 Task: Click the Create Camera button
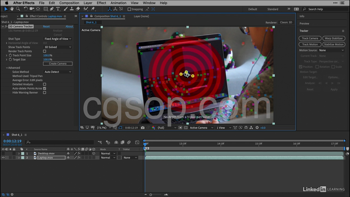coord(58,64)
